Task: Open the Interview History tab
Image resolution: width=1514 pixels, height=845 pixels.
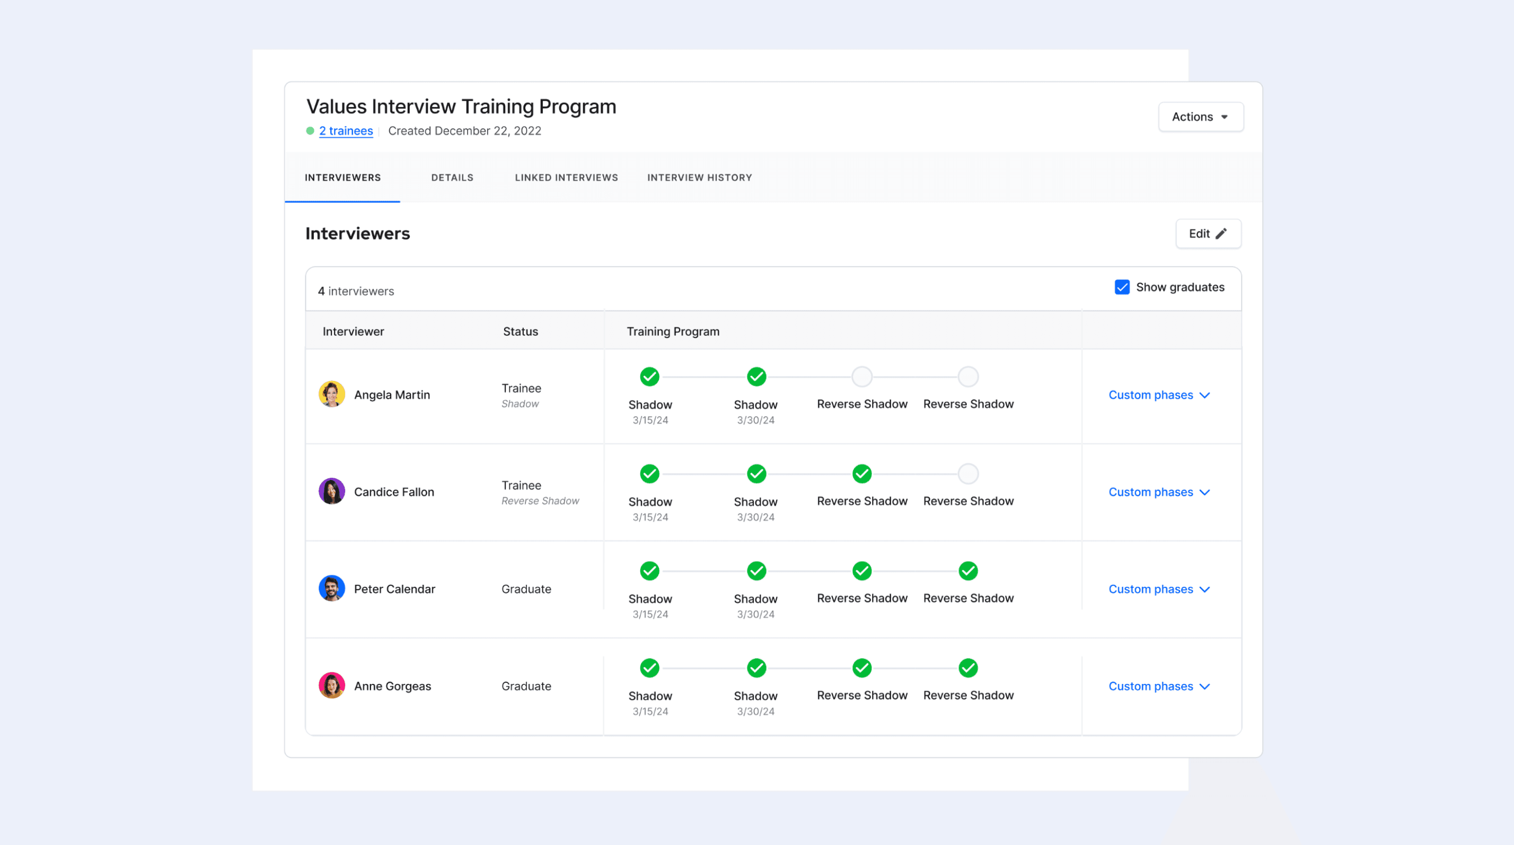Action: tap(699, 177)
